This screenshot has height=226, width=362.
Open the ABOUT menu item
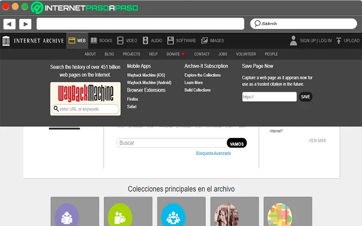point(90,54)
